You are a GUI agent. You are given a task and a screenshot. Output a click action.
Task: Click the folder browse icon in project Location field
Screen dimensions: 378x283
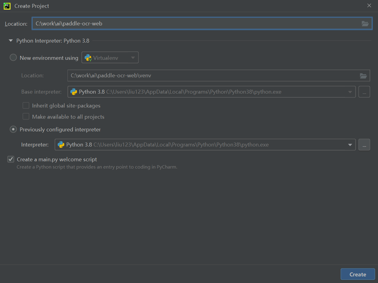[x=365, y=24]
